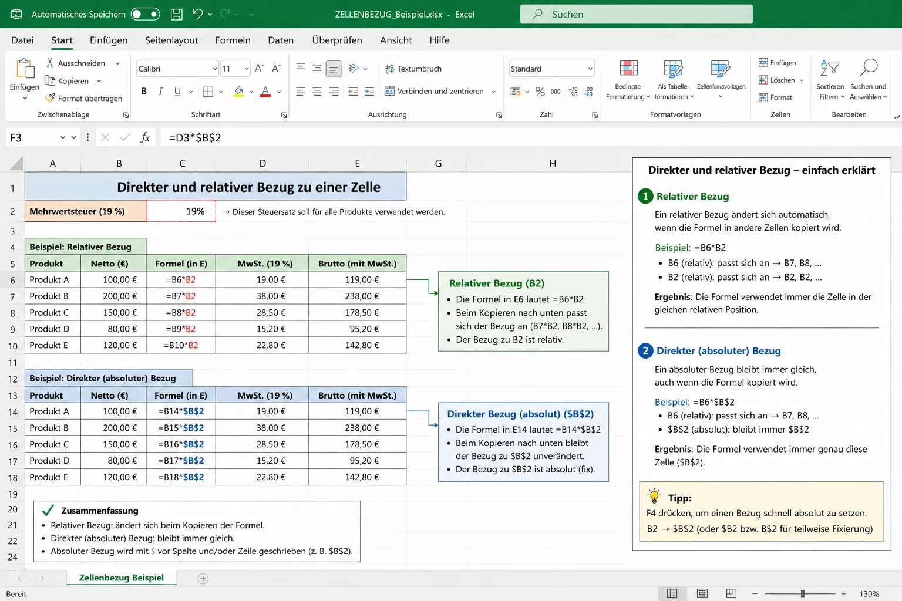Viewport: 902px width, 601px height.
Task: Click the percent style icon
Action: tap(540, 92)
